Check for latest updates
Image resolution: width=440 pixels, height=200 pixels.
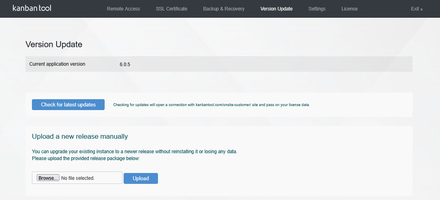coord(68,104)
